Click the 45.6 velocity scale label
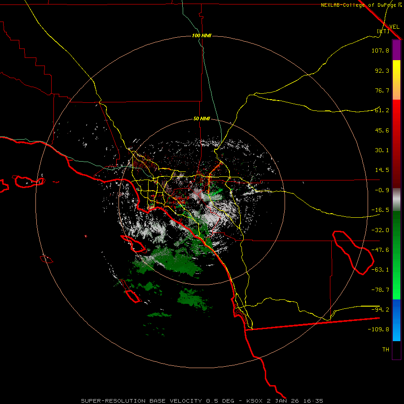Screen dimensions: 404x404 (x=382, y=130)
